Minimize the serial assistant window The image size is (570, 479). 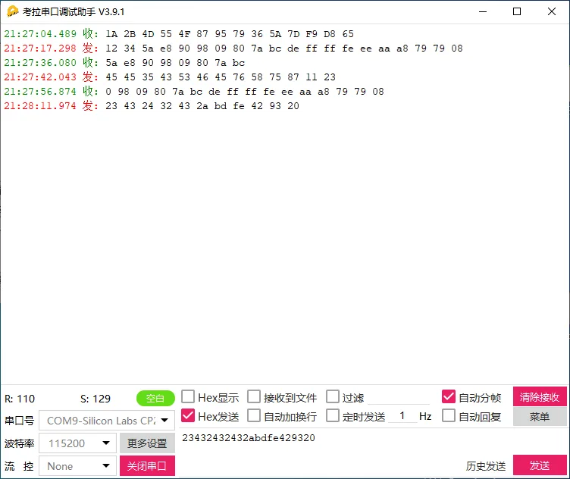[483, 11]
